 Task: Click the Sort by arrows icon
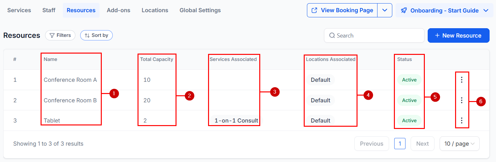click(87, 35)
